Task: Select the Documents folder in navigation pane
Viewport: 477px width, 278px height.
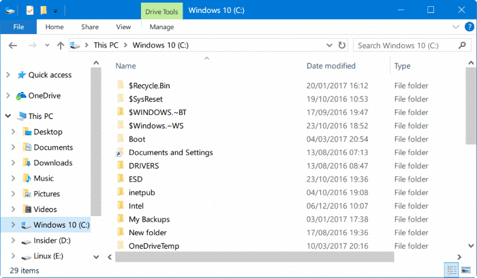Action: (x=53, y=147)
